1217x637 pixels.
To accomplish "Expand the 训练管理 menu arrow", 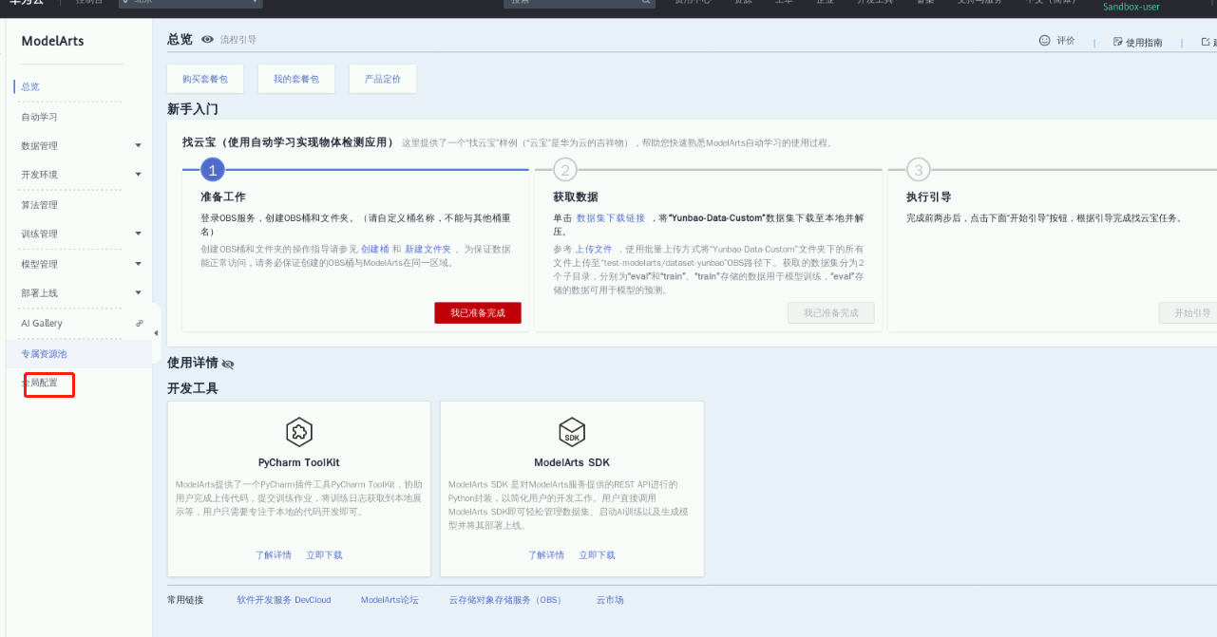I will pyautogui.click(x=139, y=234).
